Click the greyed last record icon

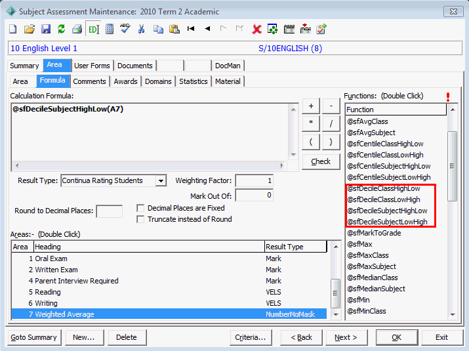coord(239,29)
